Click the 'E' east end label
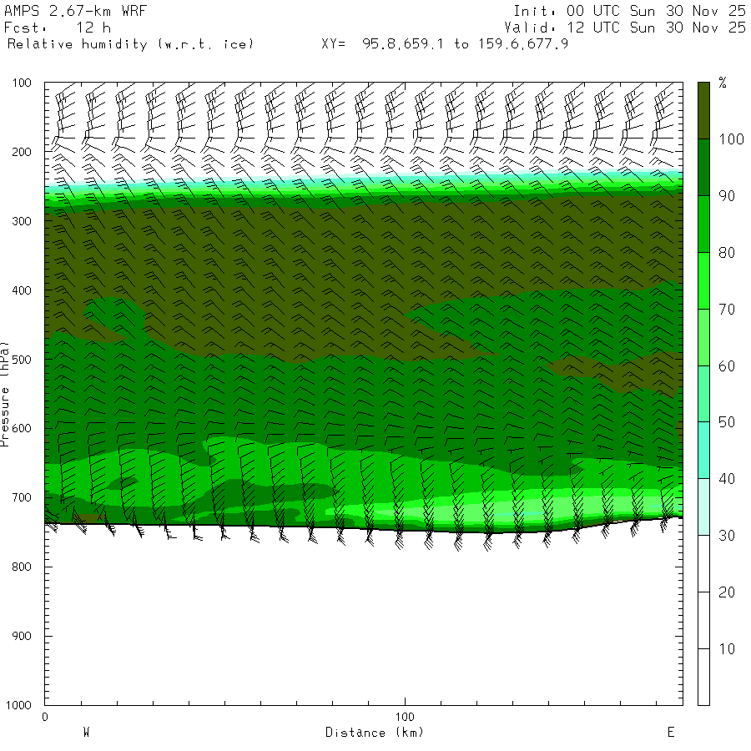Screen dimensions: 751x751 [671, 732]
